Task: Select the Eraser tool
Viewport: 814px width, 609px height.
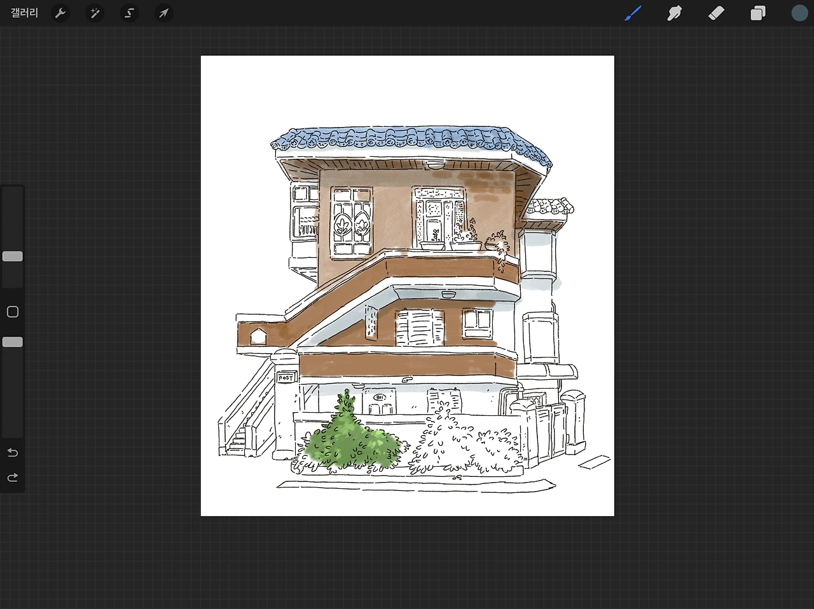Action: click(x=716, y=13)
